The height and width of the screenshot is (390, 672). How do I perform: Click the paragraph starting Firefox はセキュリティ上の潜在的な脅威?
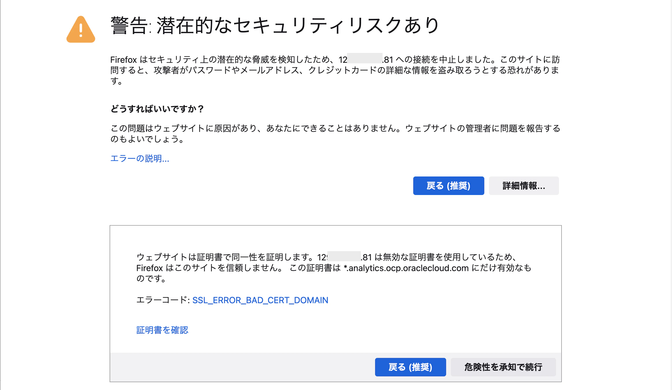335,70
